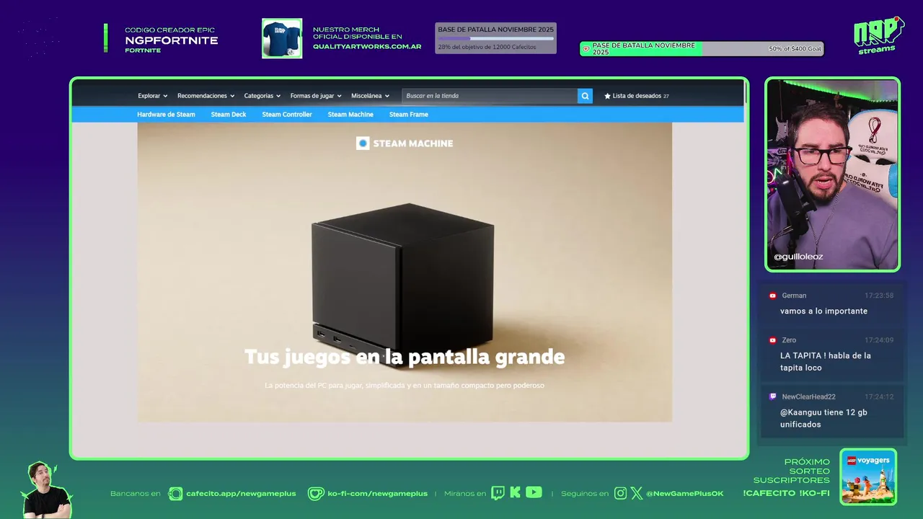Click the NGPFORTNITE creator code text
The height and width of the screenshot is (519, 923).
[x=172, y=40]
